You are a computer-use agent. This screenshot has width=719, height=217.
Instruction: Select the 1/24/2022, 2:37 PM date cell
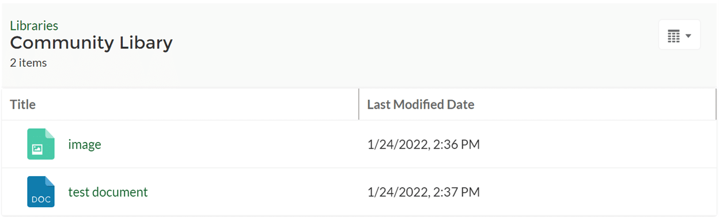[423, 192]
